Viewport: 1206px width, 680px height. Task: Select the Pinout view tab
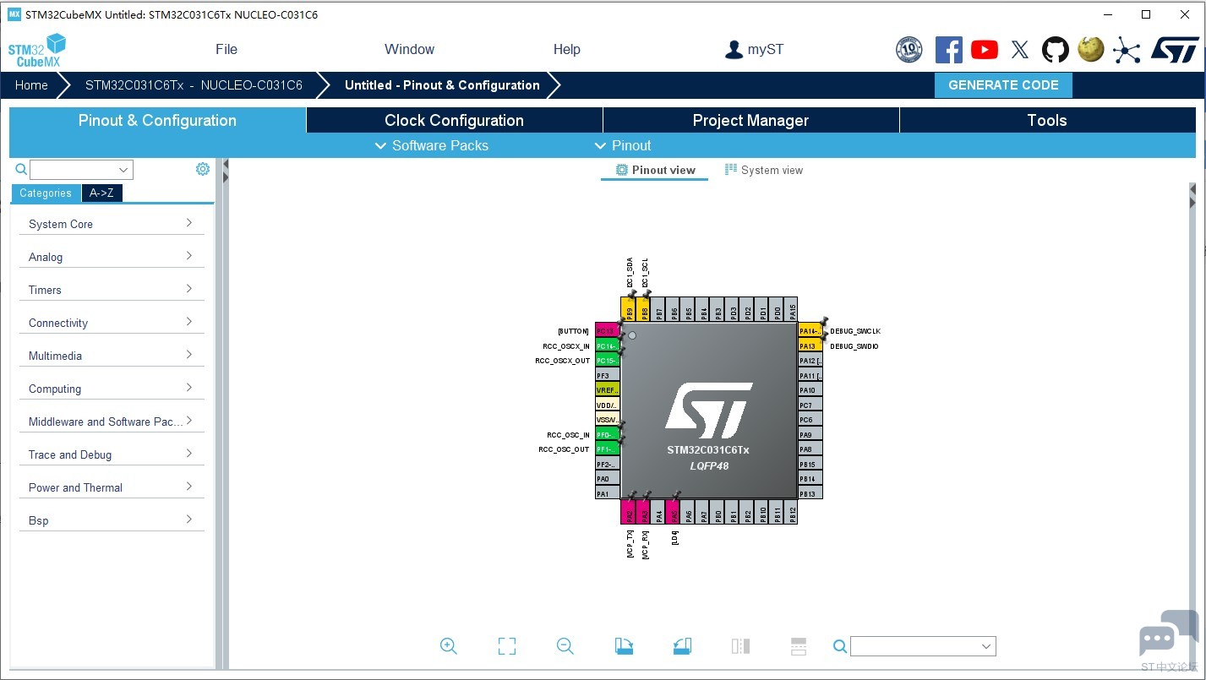click(x=655, y=170)
